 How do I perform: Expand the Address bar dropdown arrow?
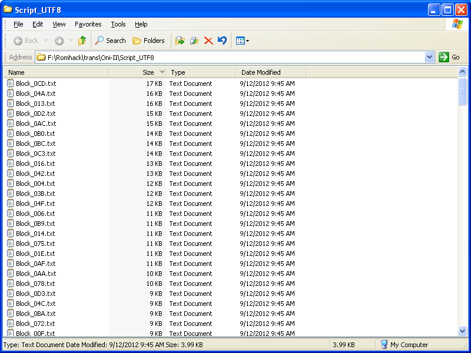click(x=429, y=57)
